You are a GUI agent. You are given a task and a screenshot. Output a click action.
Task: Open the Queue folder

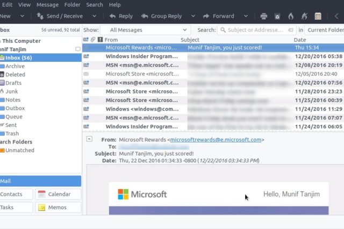pyautogui.click(x=13, y=117)
